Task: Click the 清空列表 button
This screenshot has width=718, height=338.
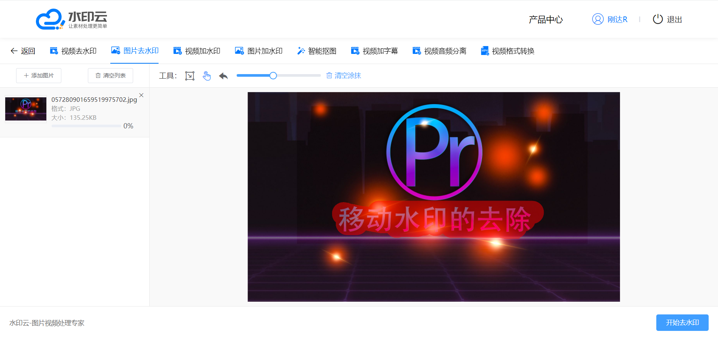Action: point(110,76)
